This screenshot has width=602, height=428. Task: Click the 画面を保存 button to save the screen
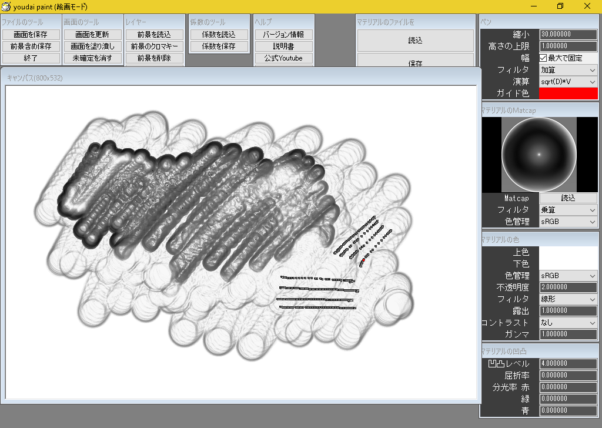pyautogui.click(x=31, y=34)
